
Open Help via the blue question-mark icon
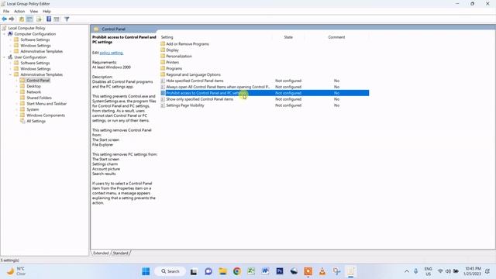click(x=49, y=19)
